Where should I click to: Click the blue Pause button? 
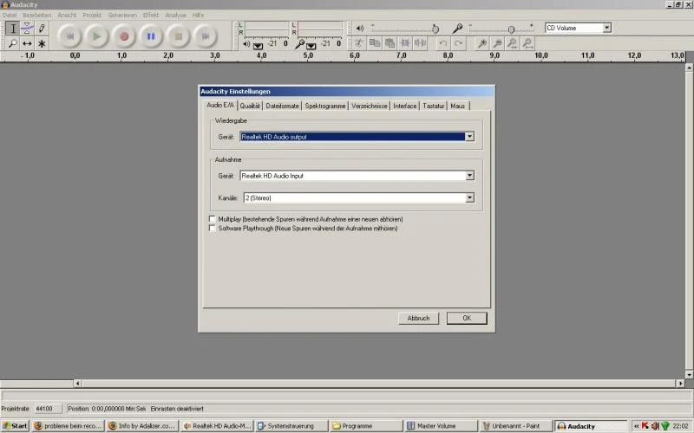[150, 36]
